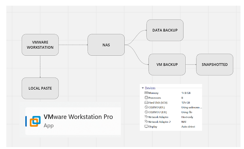The image size is (244, 149).
Task: Select the LOCAL PASTE node
Action: 40,88
